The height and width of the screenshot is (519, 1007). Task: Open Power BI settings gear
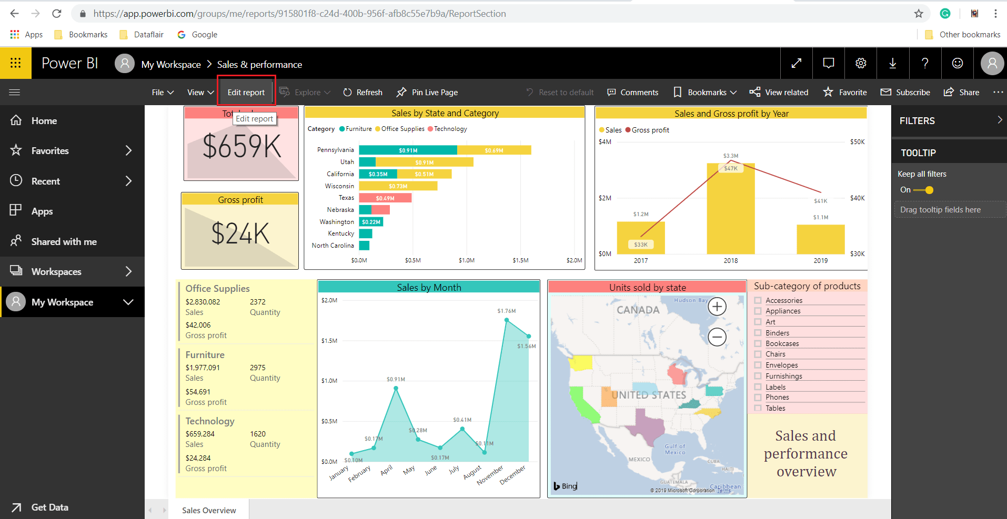tap(861, 63)
